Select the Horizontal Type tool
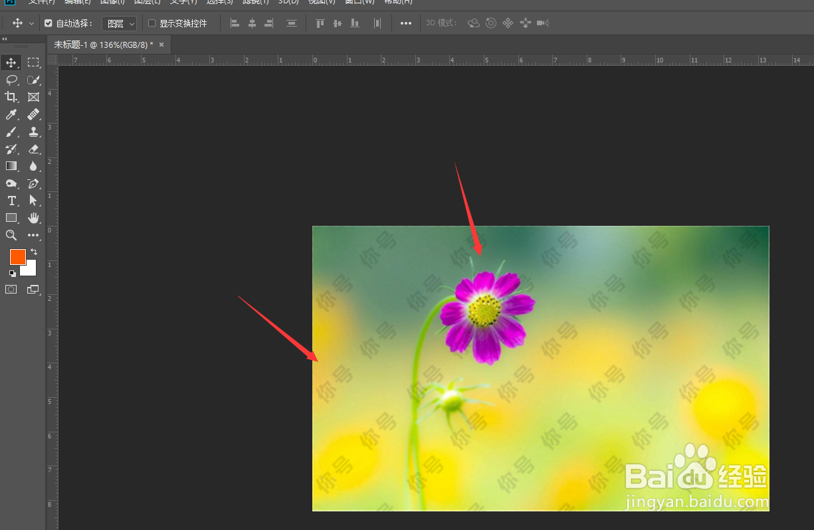Image resolution: width=814 pixels, height=530 pixels. (x=11, y=201)
